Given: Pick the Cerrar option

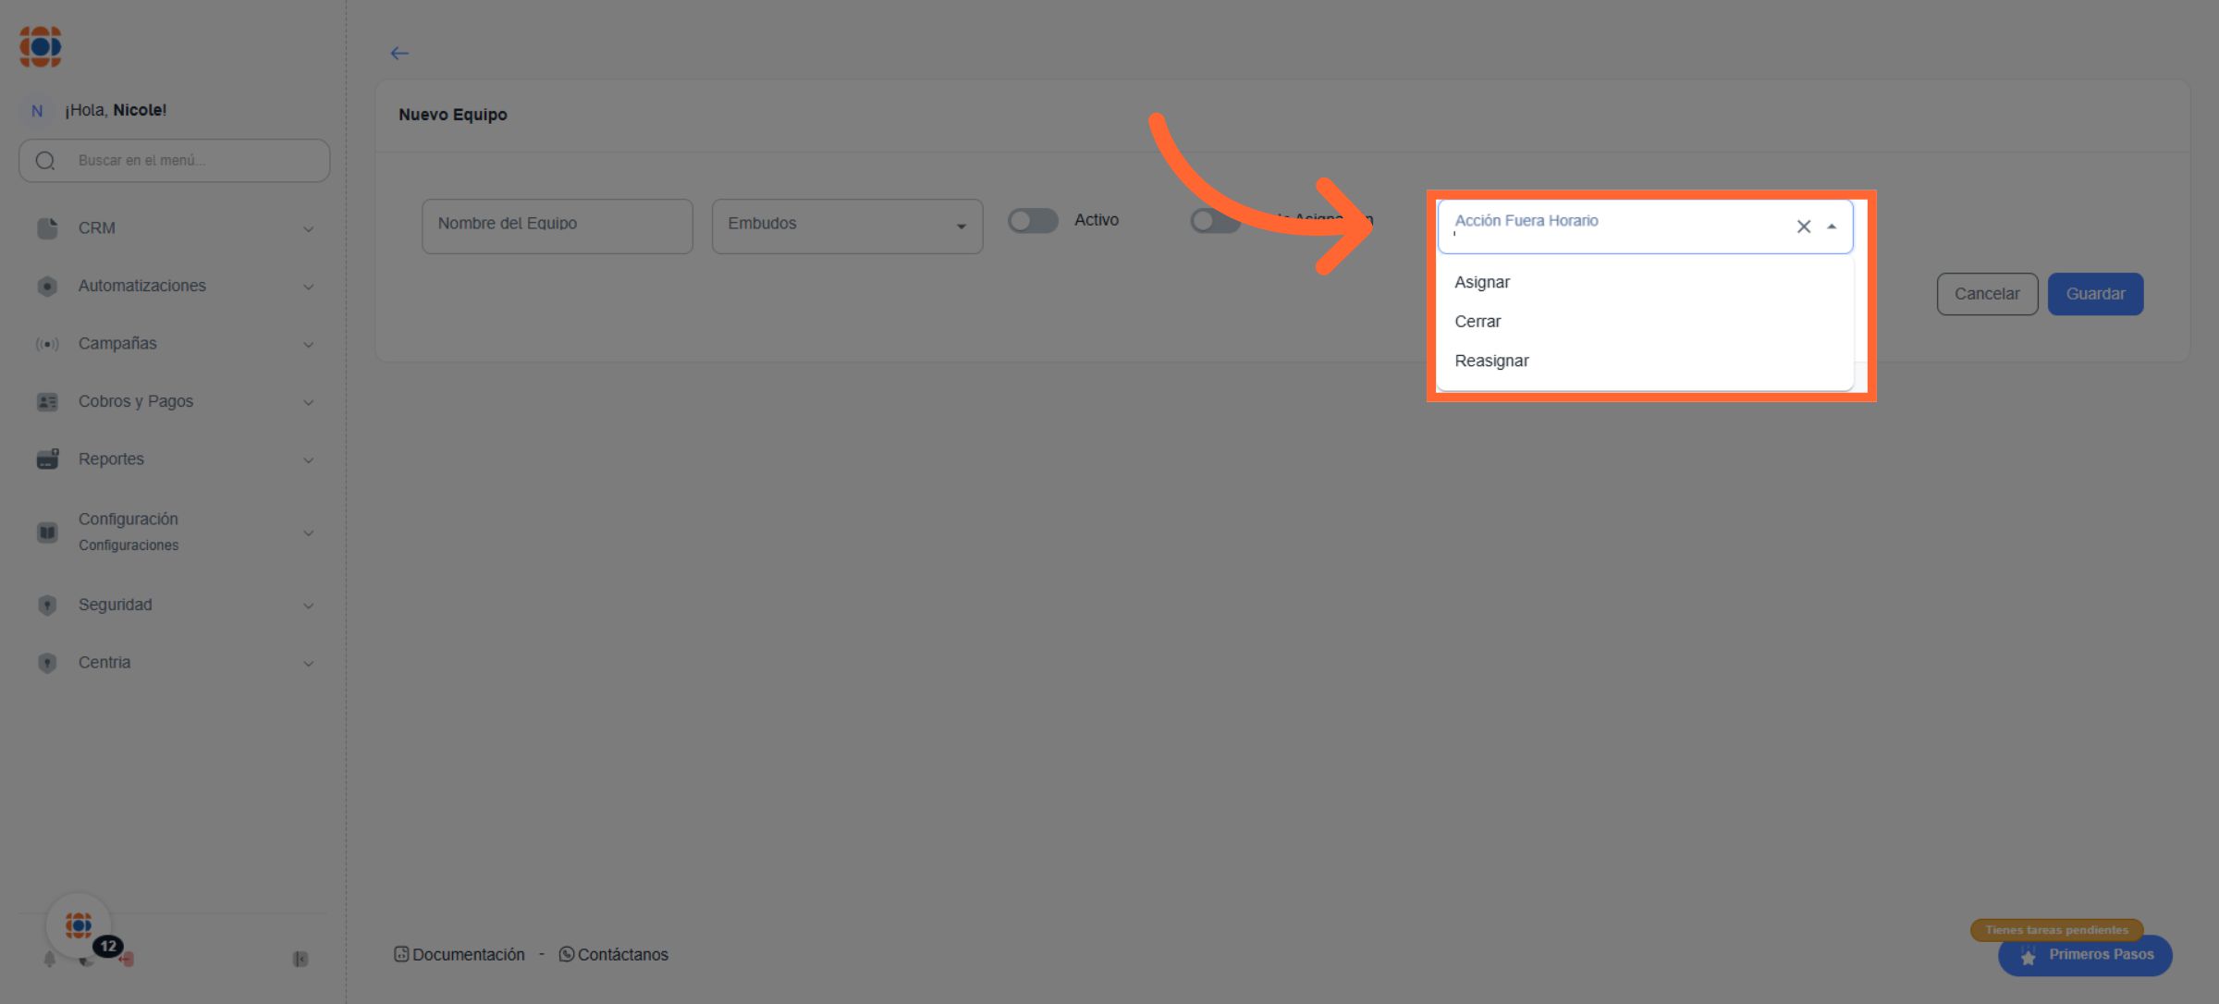Looking at the screenshot, I should pyautogui.click(x=1477, y=322).
